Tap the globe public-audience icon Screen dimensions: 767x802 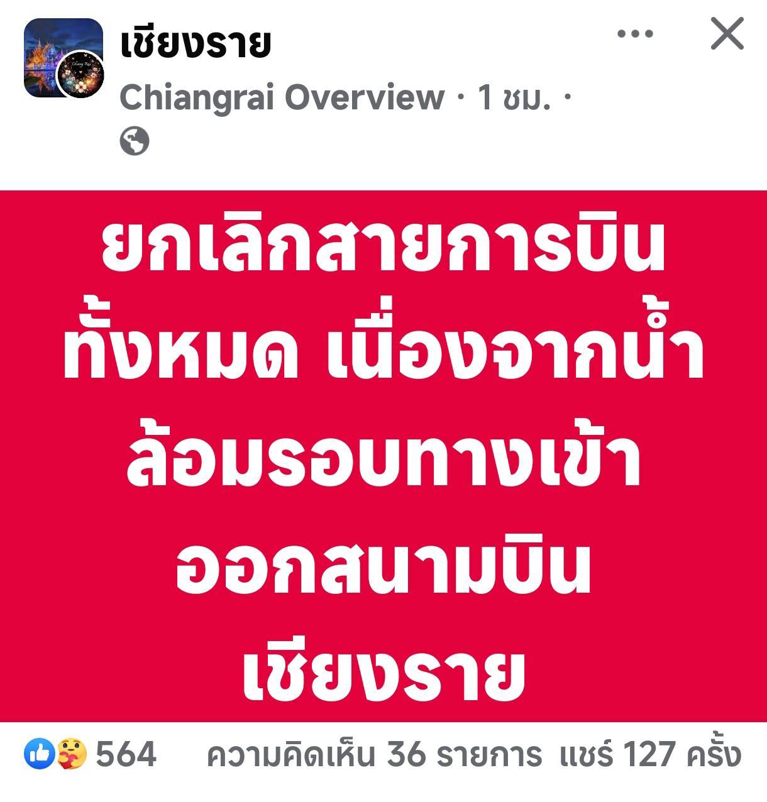(x=135, y=141)
